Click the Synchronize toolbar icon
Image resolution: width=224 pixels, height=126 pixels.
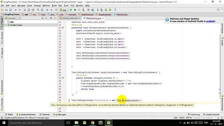pyautogui.click(x=10, y=10)
